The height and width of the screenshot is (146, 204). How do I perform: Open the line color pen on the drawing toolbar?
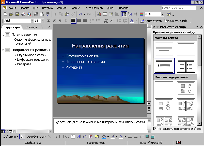[112, 137]
